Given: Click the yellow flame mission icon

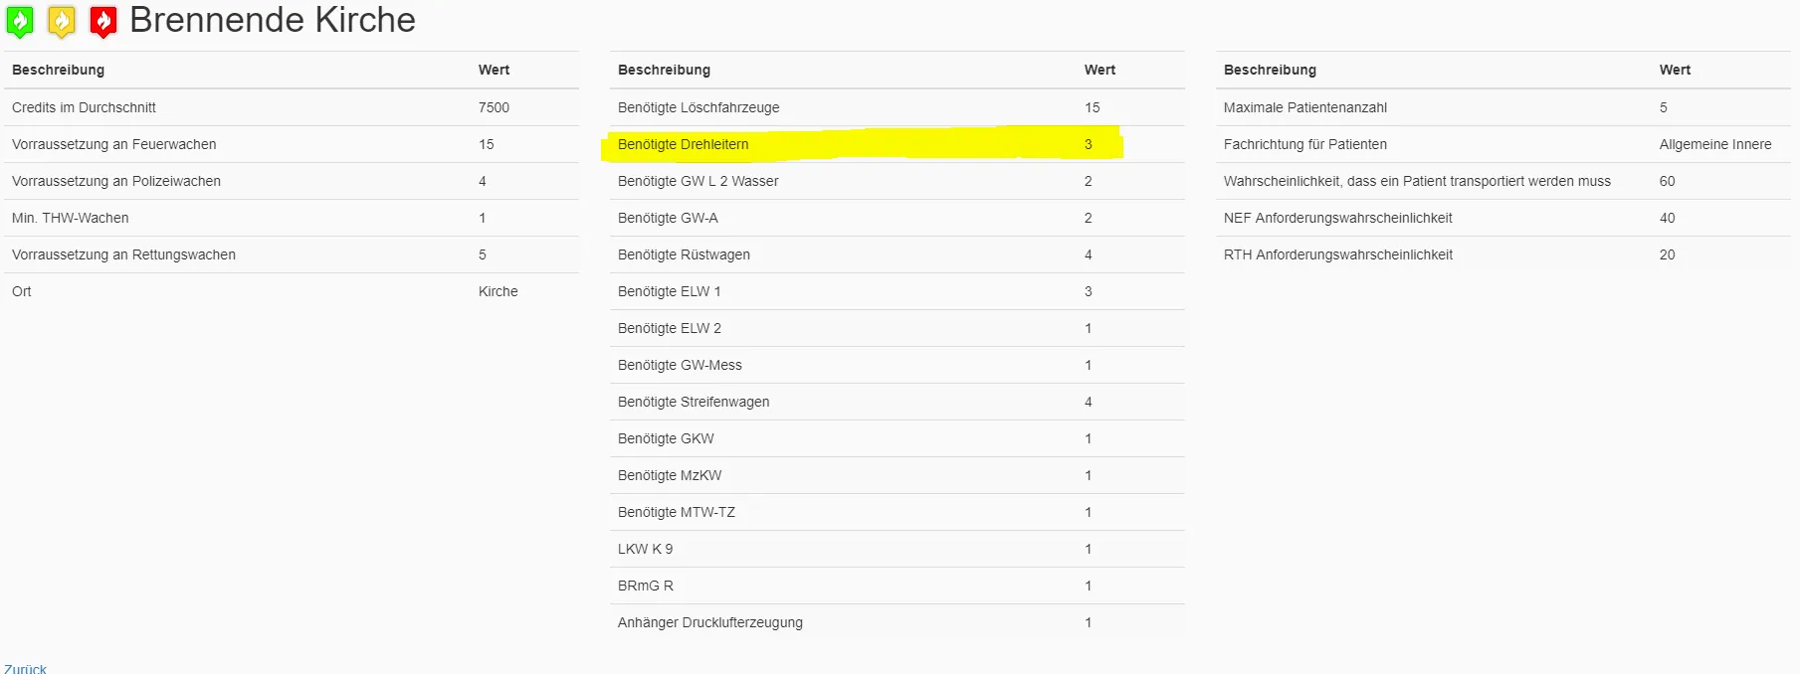Looking at the screenshot, I should (x=62, y=21).
